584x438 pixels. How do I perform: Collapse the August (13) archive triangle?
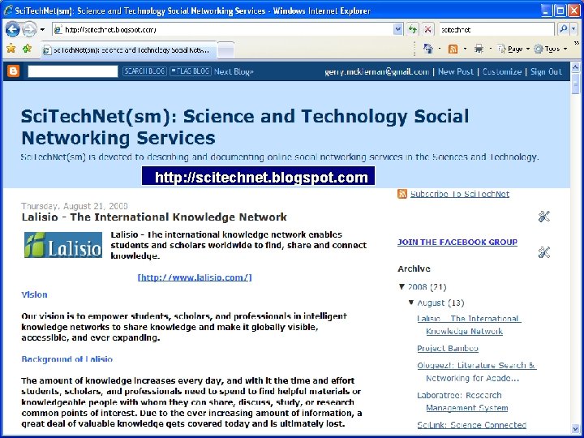411,302
